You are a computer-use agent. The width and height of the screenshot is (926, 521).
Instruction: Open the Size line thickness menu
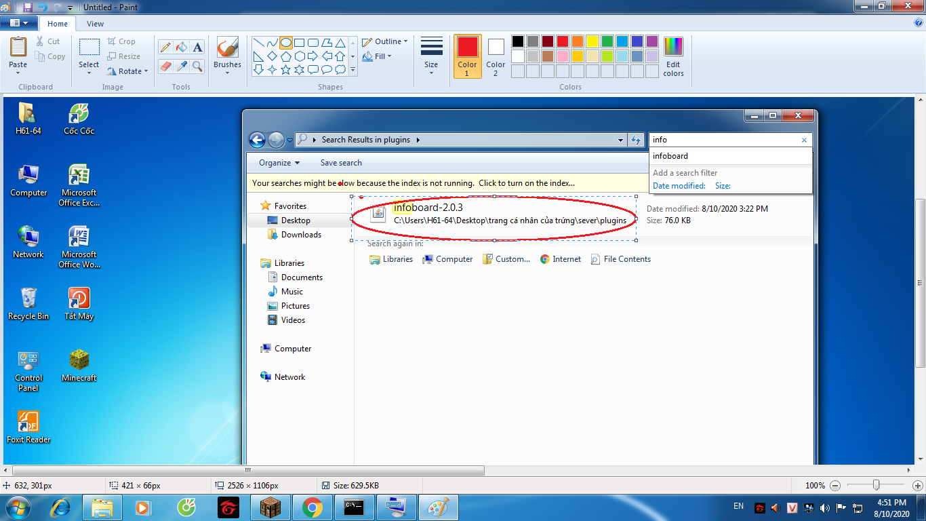pos(431,56)
